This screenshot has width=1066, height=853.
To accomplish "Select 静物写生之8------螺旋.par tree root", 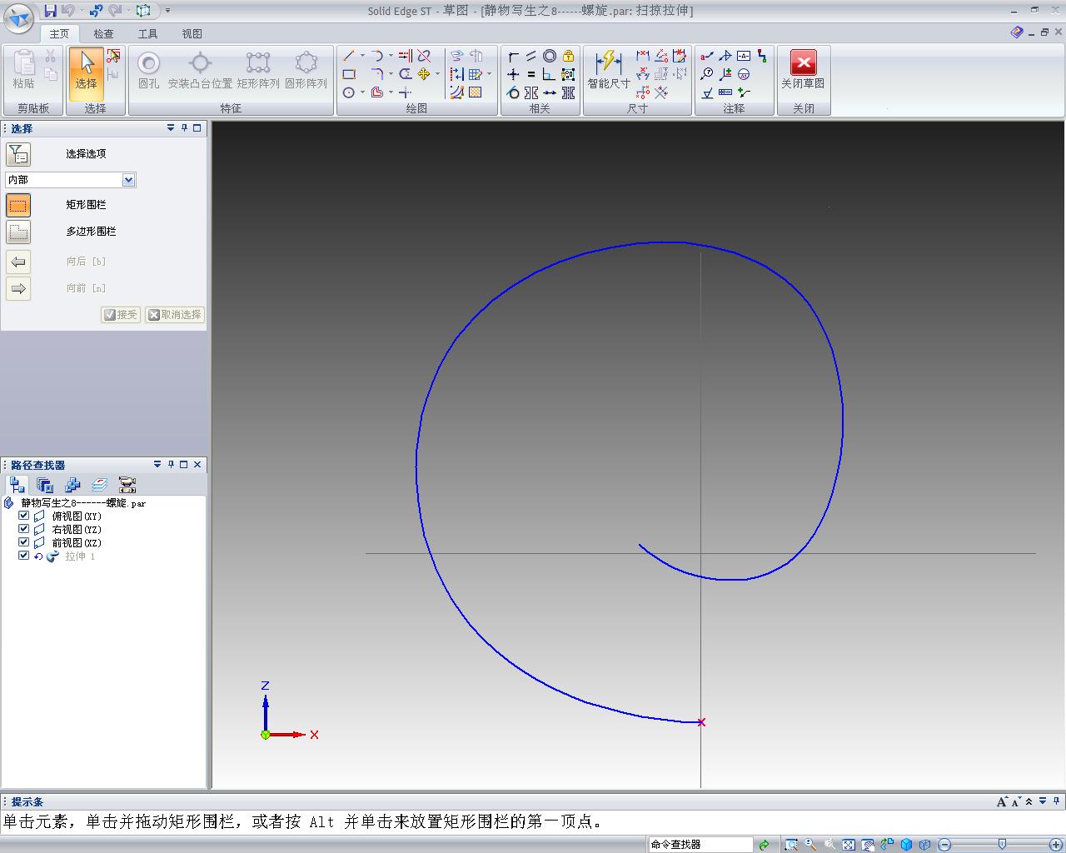I will point(83,503).
